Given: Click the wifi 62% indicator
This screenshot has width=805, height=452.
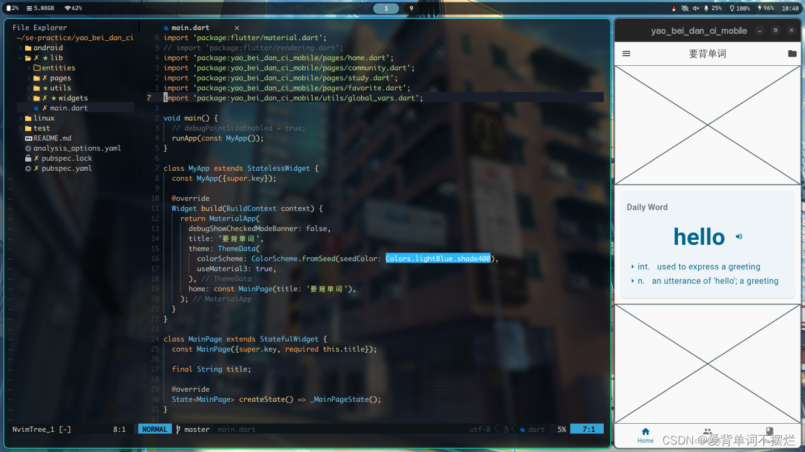Looking at the screenshot, I should tap(73, 8).
